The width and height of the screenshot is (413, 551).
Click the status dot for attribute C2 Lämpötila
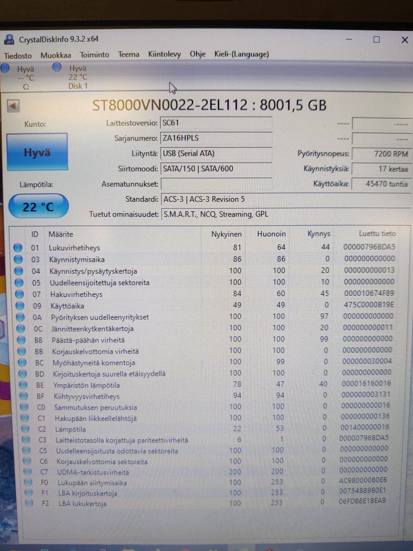(x=25, y=429)
